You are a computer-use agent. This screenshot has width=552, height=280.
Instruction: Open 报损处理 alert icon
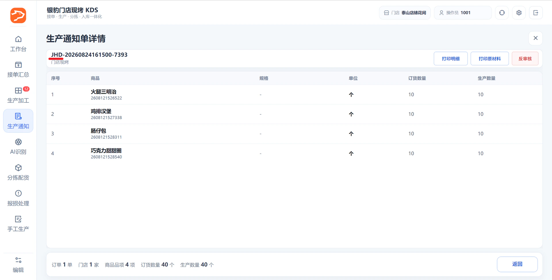18,193
